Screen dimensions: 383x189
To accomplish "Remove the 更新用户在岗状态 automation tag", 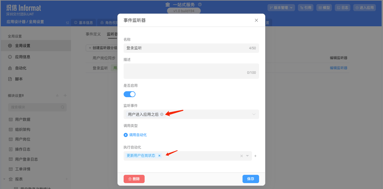I will coord(159,156).
